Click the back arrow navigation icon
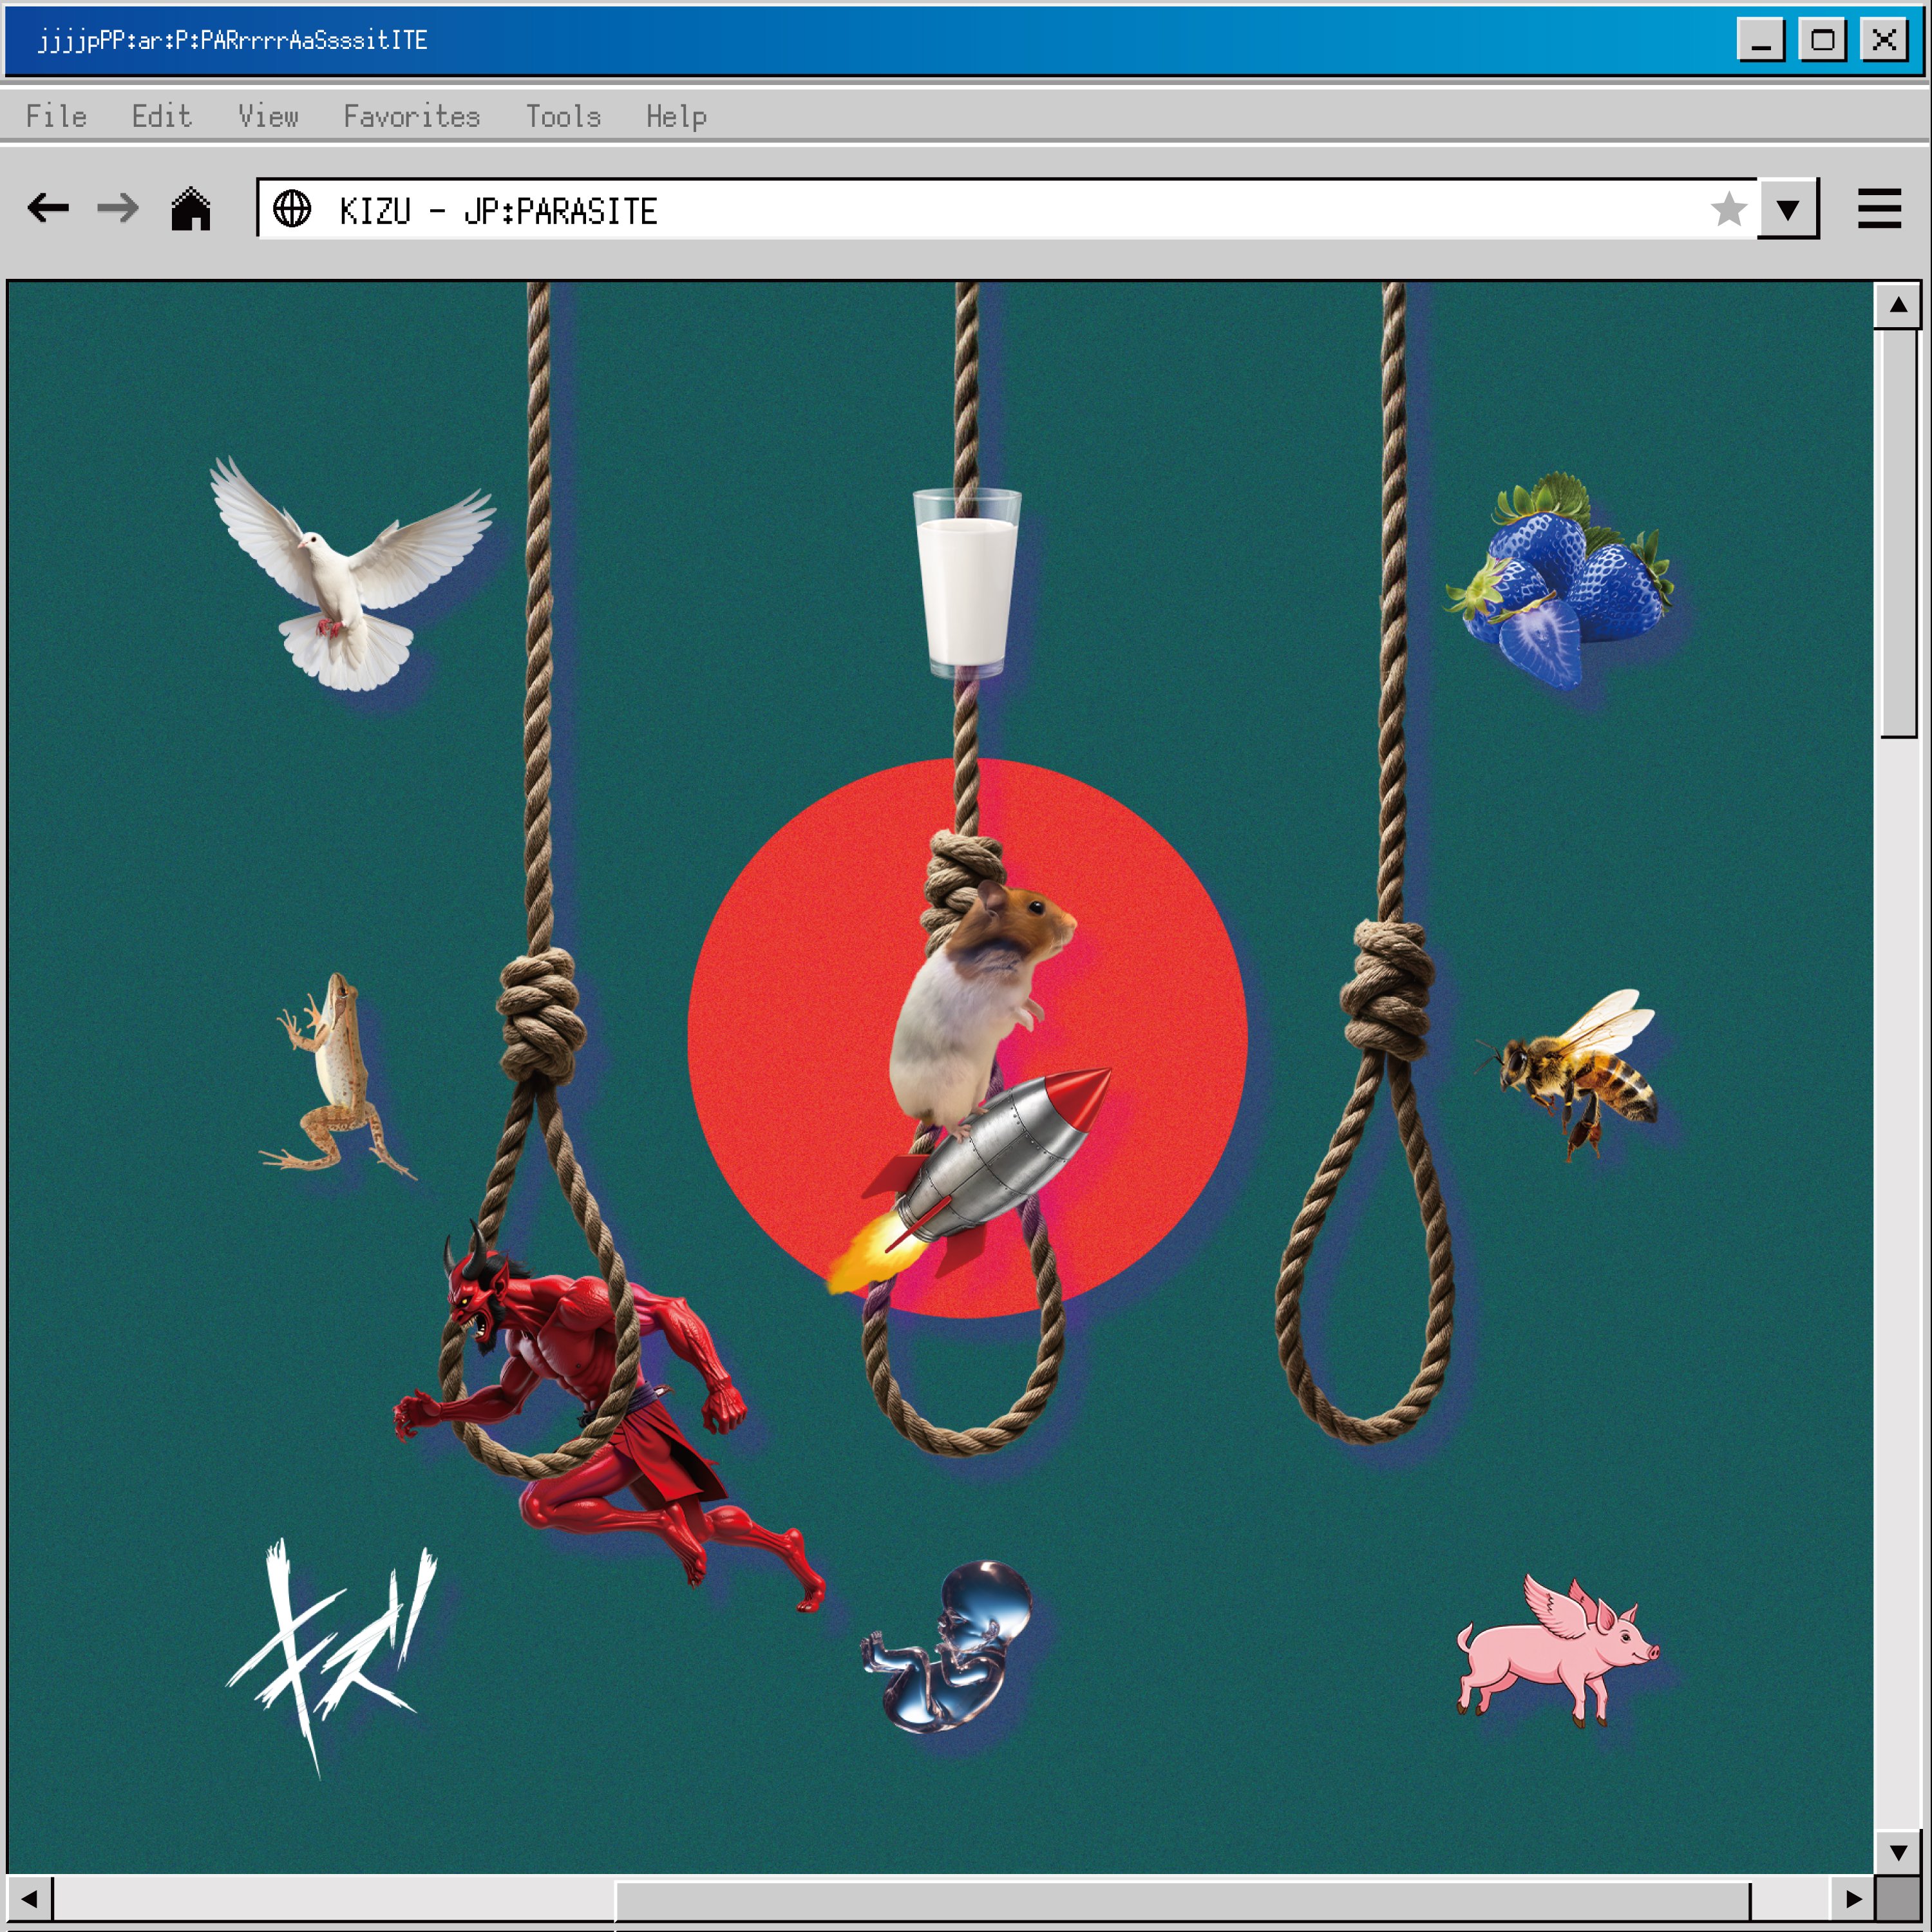 tap(48, 209)
